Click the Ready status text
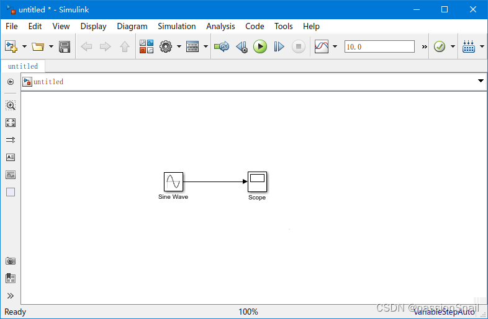Image resolution: width=488 pixels, height=319 pixels. tap(16, 312)
